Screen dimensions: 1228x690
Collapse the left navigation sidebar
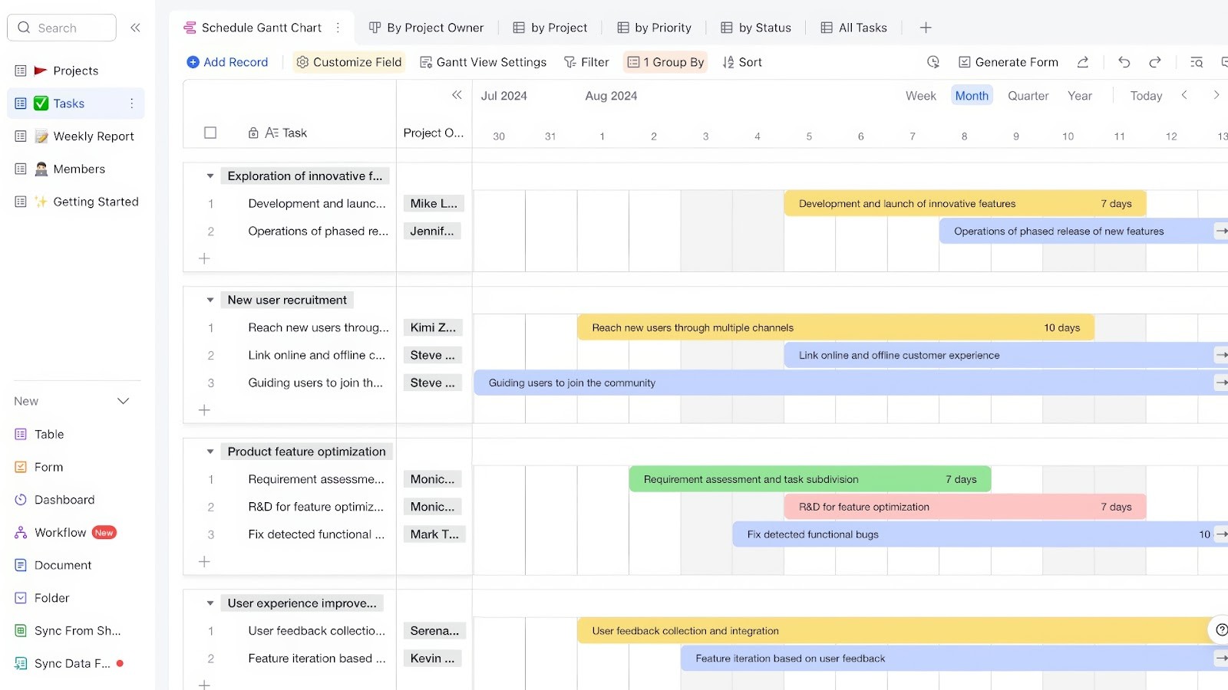[x=135, y=27]
